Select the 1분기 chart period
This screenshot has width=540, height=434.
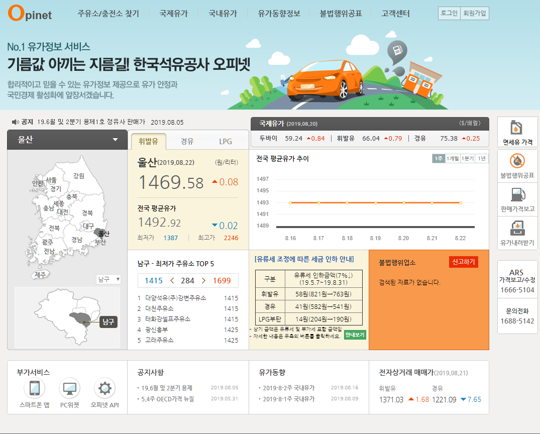pyautogui.click(x=467, y=158)
